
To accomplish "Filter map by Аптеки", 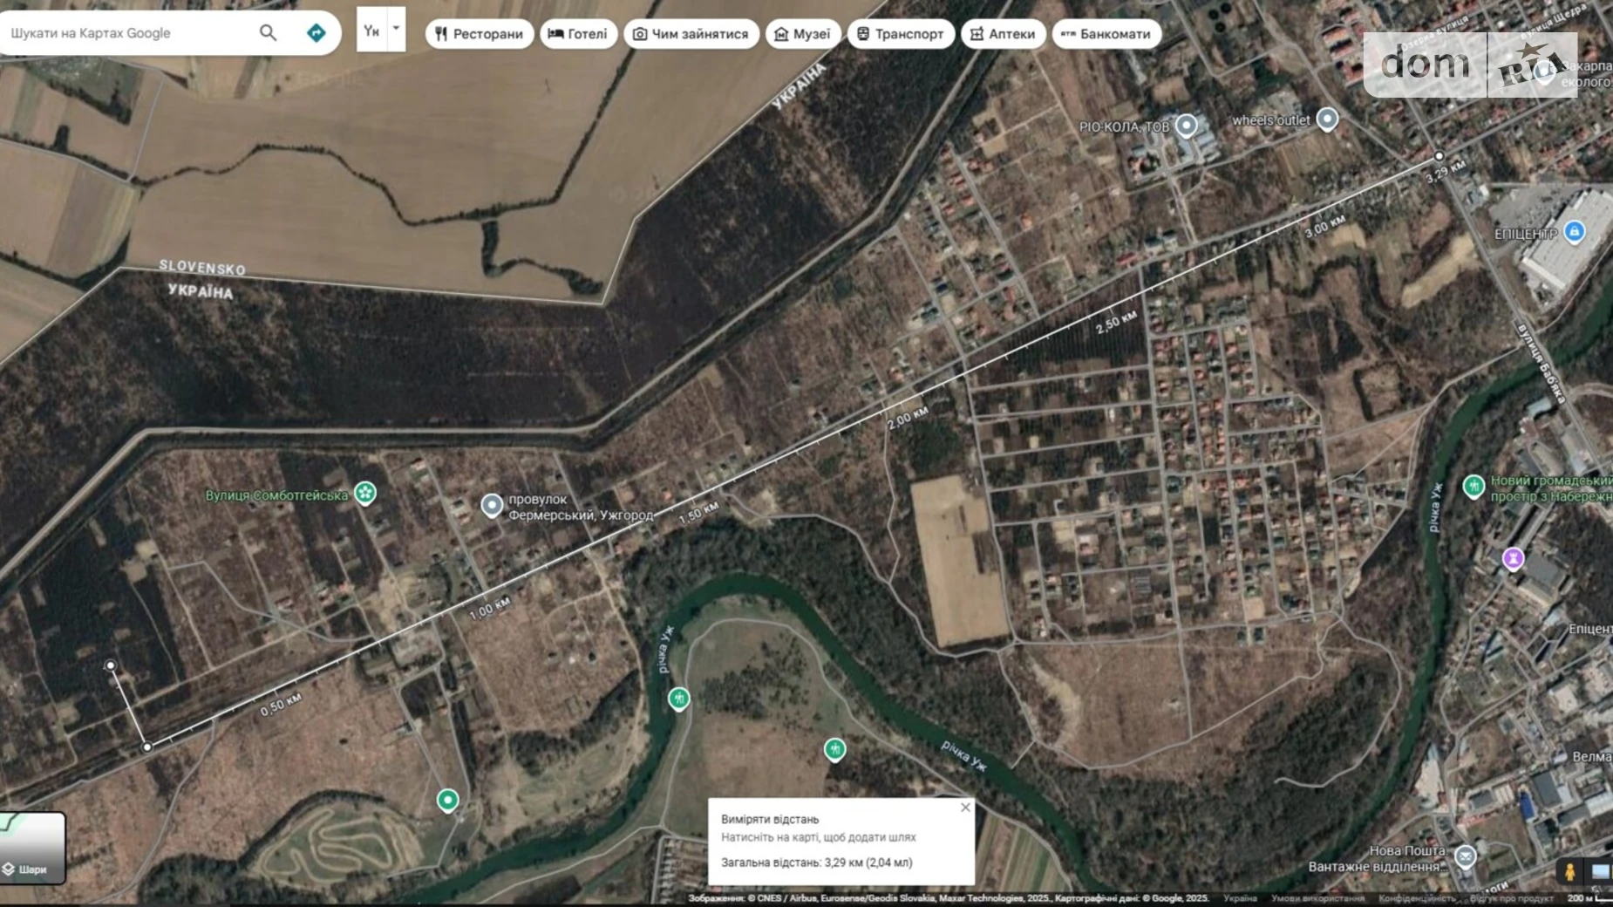I will pos(1003,34).
